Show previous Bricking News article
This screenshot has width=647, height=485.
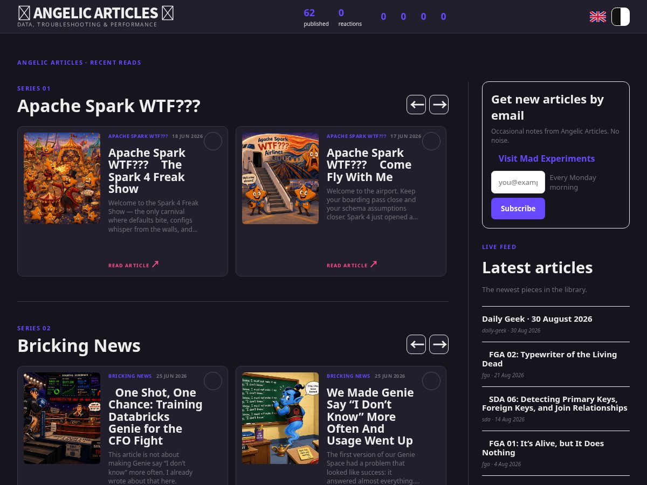416,344
